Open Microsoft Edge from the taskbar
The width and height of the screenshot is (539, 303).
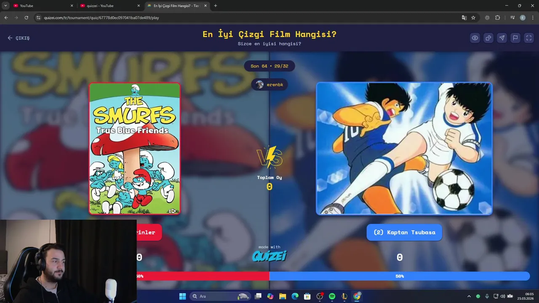(295, 296)
